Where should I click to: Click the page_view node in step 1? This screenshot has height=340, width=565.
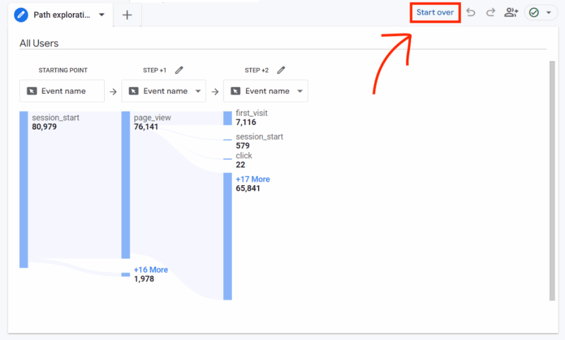click(152, 117)
